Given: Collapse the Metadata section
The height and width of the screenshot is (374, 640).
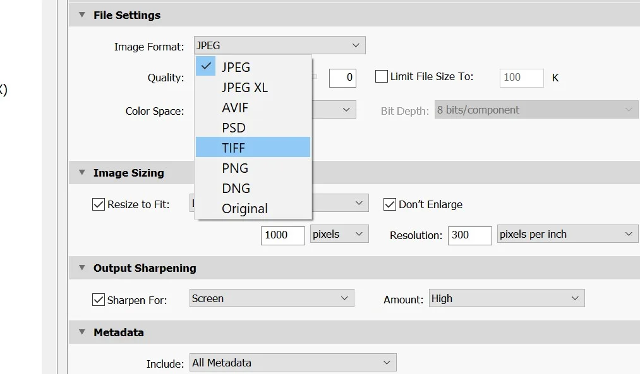Looking at the screenshot, I should click(81, 332).
